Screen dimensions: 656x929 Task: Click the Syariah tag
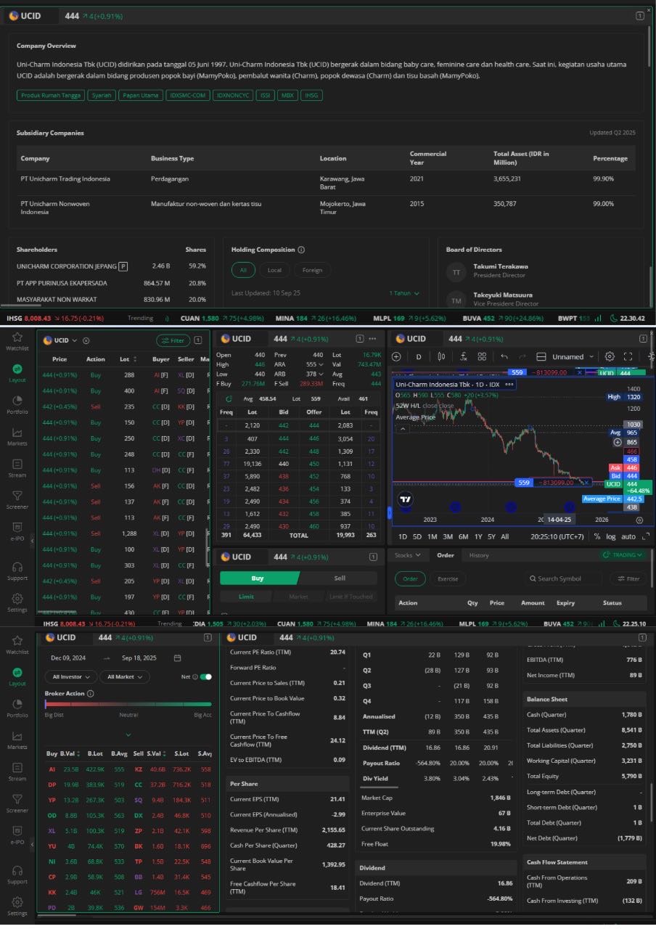pyautogui.click(x=101, y=95)
